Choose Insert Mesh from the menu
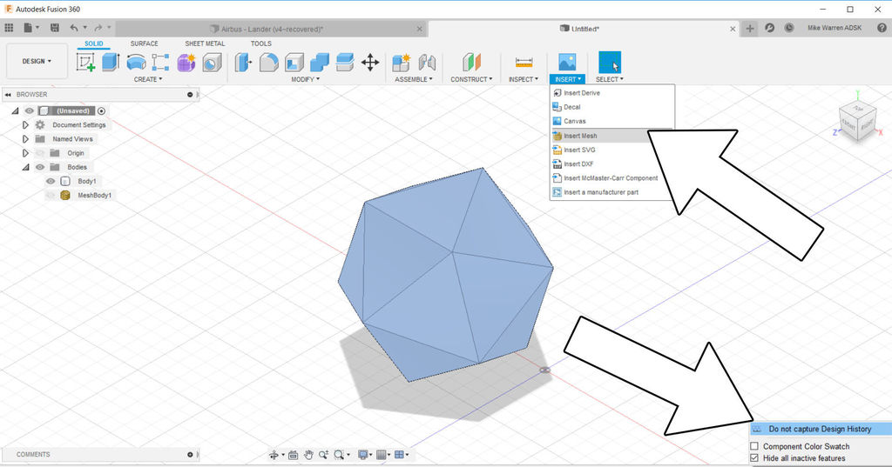Viewport: 892px width, 467px height. pos(612,136)
